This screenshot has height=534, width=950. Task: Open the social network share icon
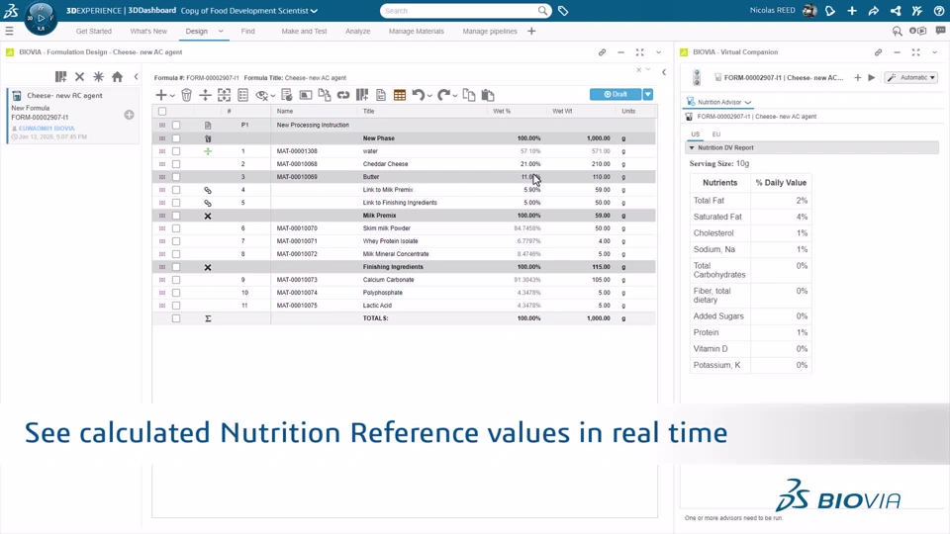pos(896,11)
